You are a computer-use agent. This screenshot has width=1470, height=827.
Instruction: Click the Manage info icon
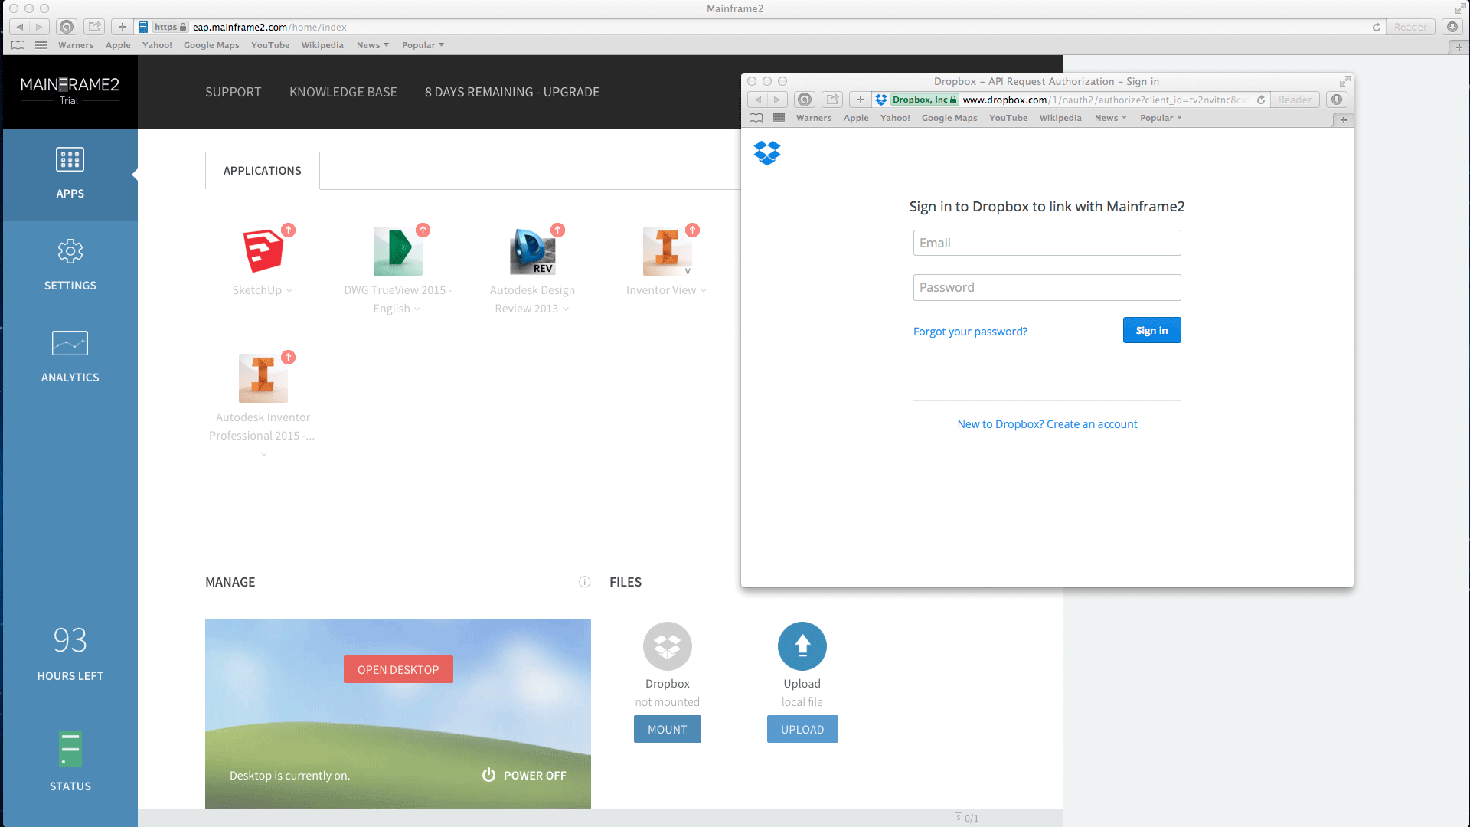pos(584,582)
